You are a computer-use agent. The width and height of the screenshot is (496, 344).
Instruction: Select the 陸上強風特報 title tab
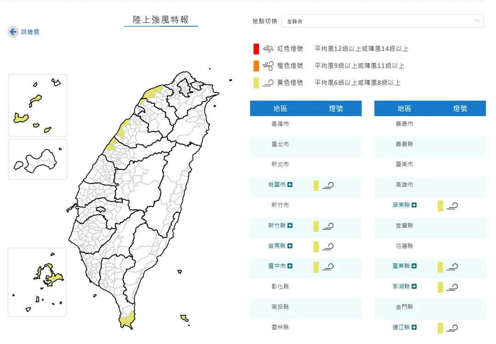pos(161,20)
